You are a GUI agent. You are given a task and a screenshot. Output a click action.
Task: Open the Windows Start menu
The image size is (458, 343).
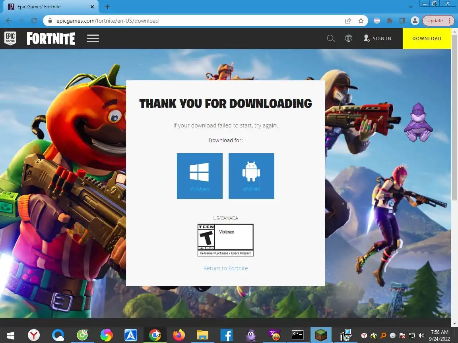click(x=10, y=335)
